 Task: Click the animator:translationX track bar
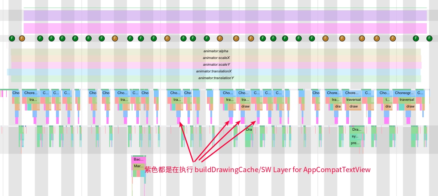214,71
